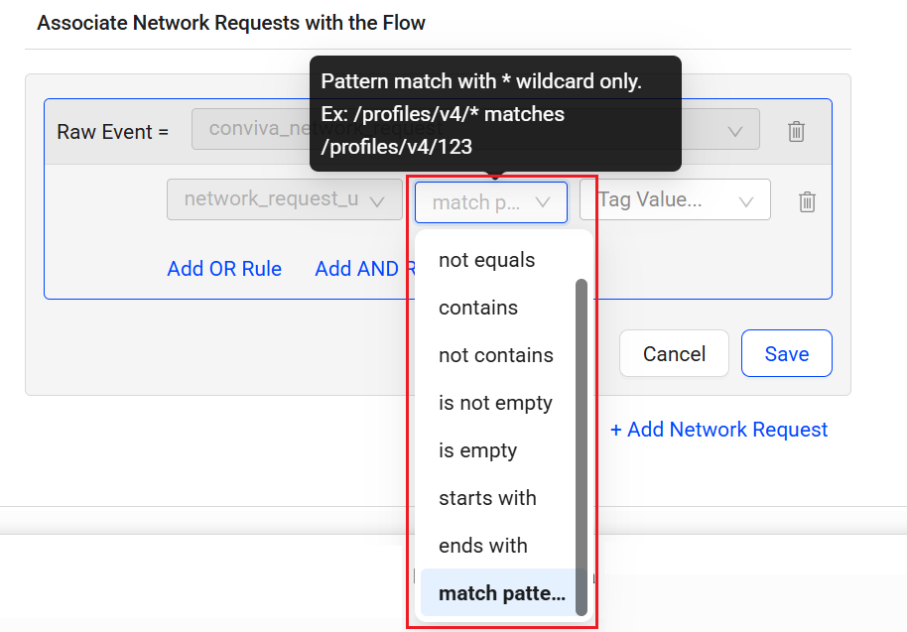Viewport: 907px width, 632px height.
Task: Click the Add OR Rule link
Action: pos(224,269)
